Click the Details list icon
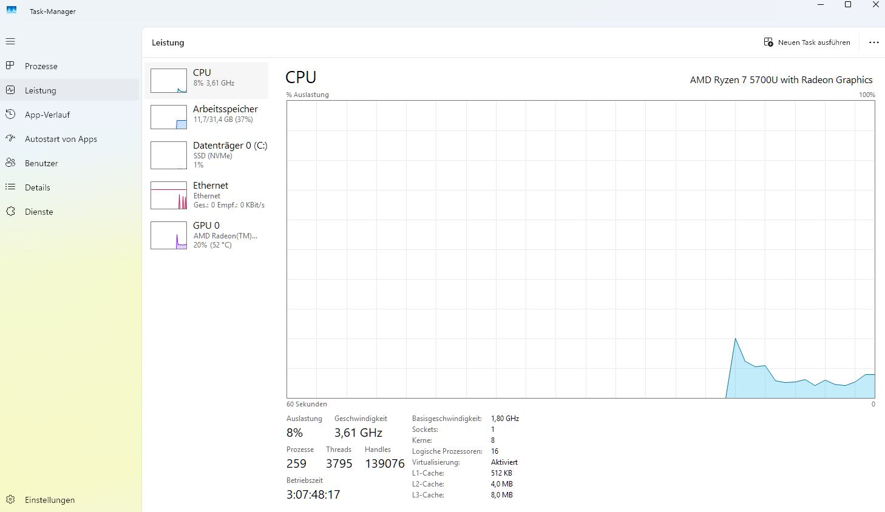The width and height of the screenshot is (885, 512). [x=10, y=187]
